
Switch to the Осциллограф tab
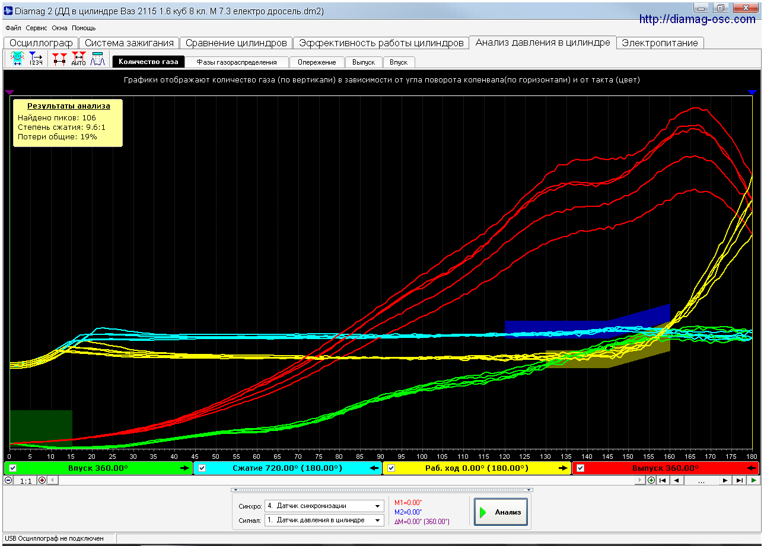tap(40, 43)
